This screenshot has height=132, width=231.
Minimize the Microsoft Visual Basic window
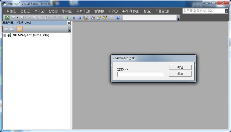(207, 3)
